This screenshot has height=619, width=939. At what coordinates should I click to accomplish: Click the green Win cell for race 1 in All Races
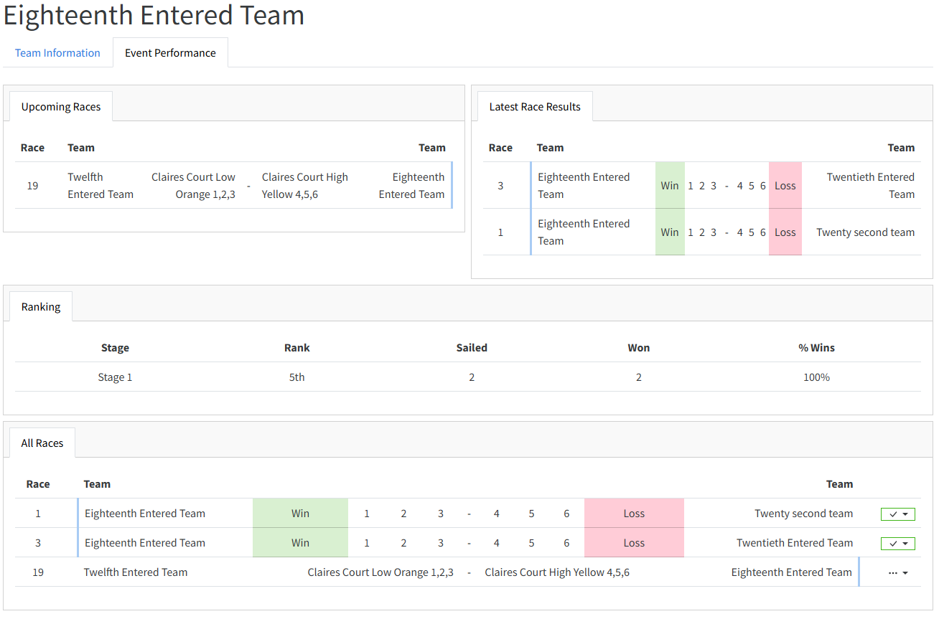pyautogui.click(x=300, y=514)
